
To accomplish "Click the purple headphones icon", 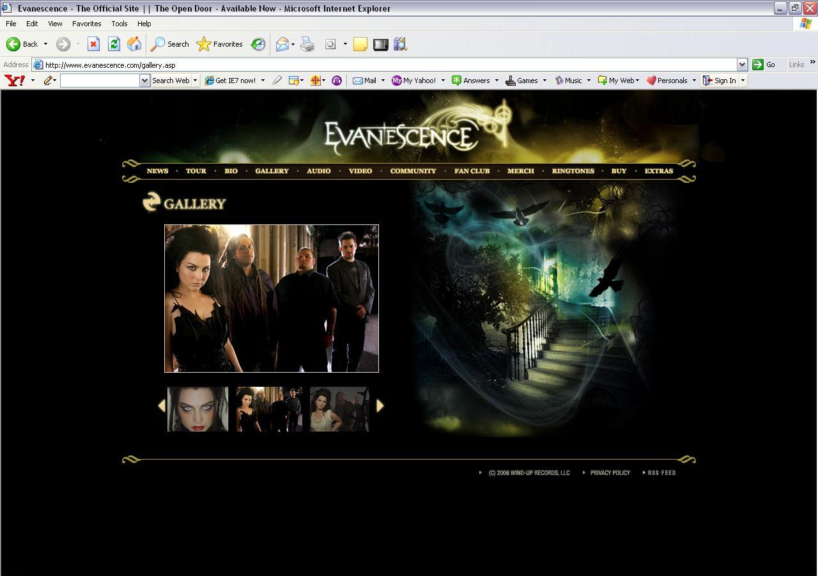I will click(x=337, y=81).
